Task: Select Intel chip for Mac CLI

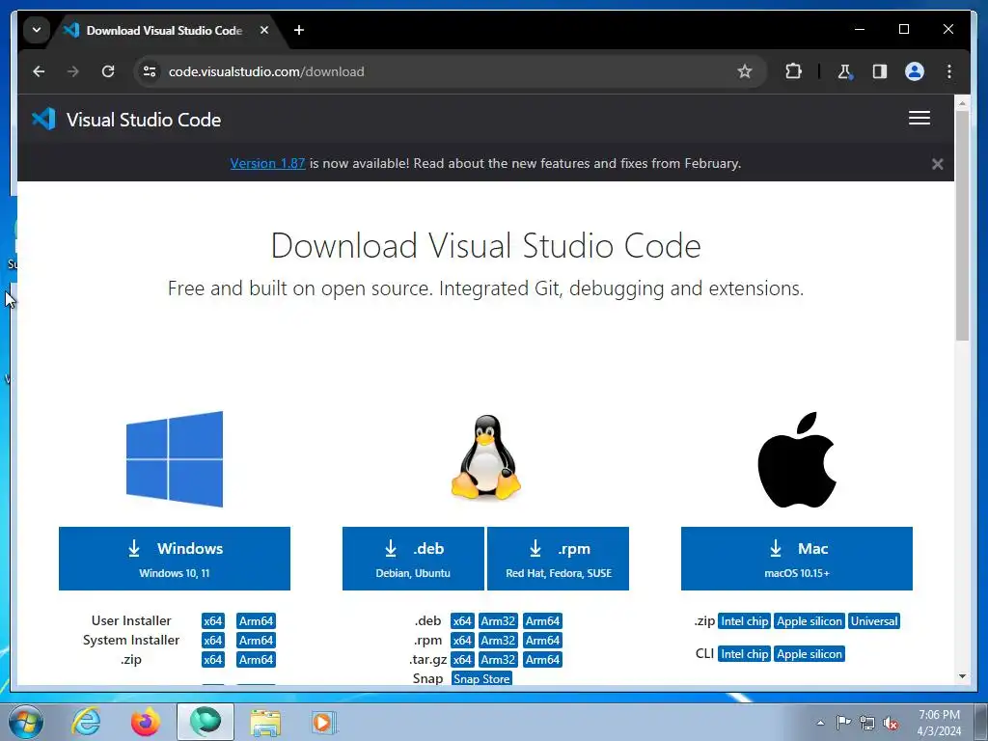Action: click(744, 654)
